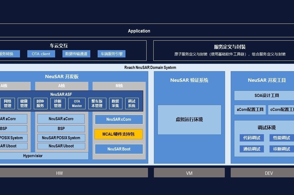Viewport: 294px width, 195px height.
Task: Click the OTA Master module
Action: pos(77,103)
